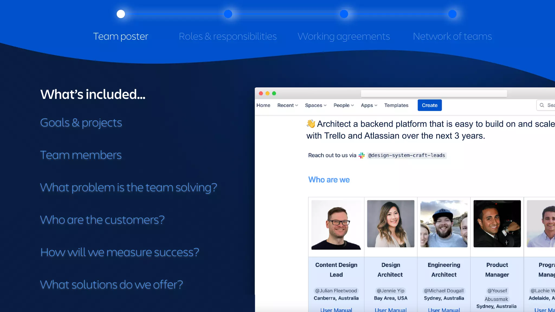
Task: Click What solutions do we offer? item
Action: point(111,285)
